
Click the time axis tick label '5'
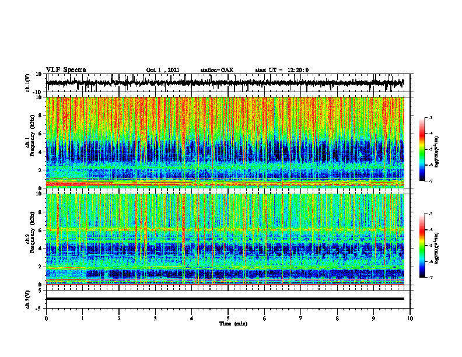click(x=228, y=318)
